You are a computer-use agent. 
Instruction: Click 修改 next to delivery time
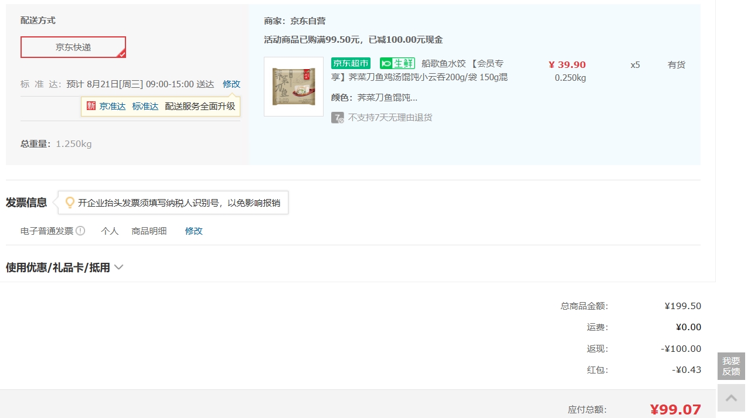(232, 84)
